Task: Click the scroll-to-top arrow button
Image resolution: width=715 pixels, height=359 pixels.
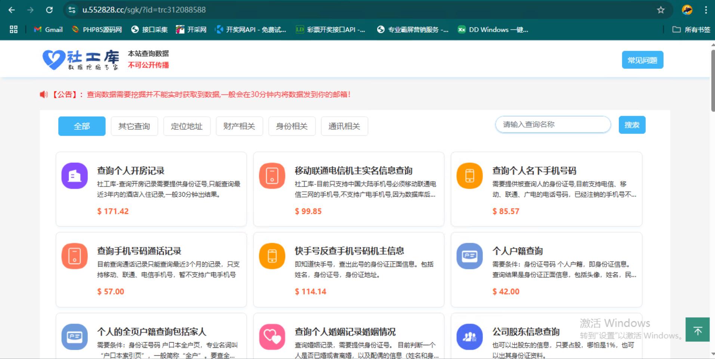Action: 697,330
